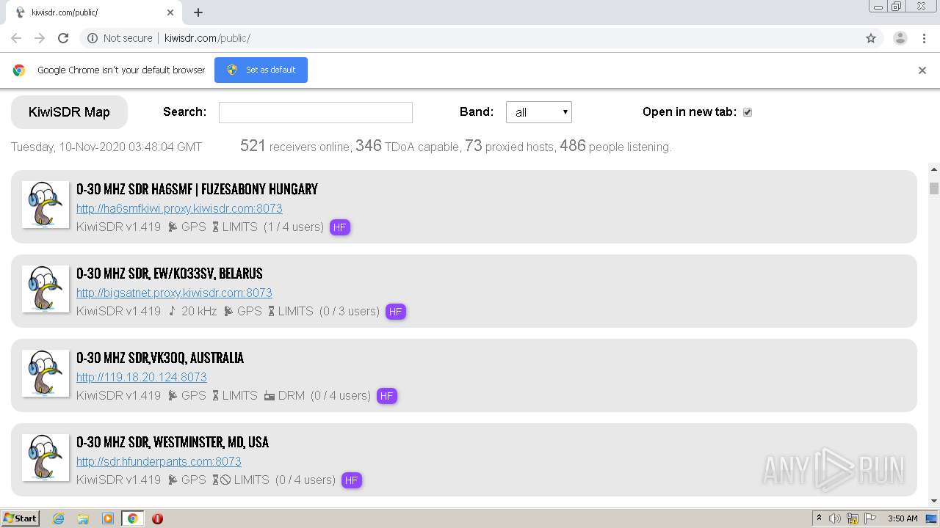Image resolution: width=940 pixels, height=528 pixels.
Task: Open the Band dropdown set to all
Action: [539, 112]
